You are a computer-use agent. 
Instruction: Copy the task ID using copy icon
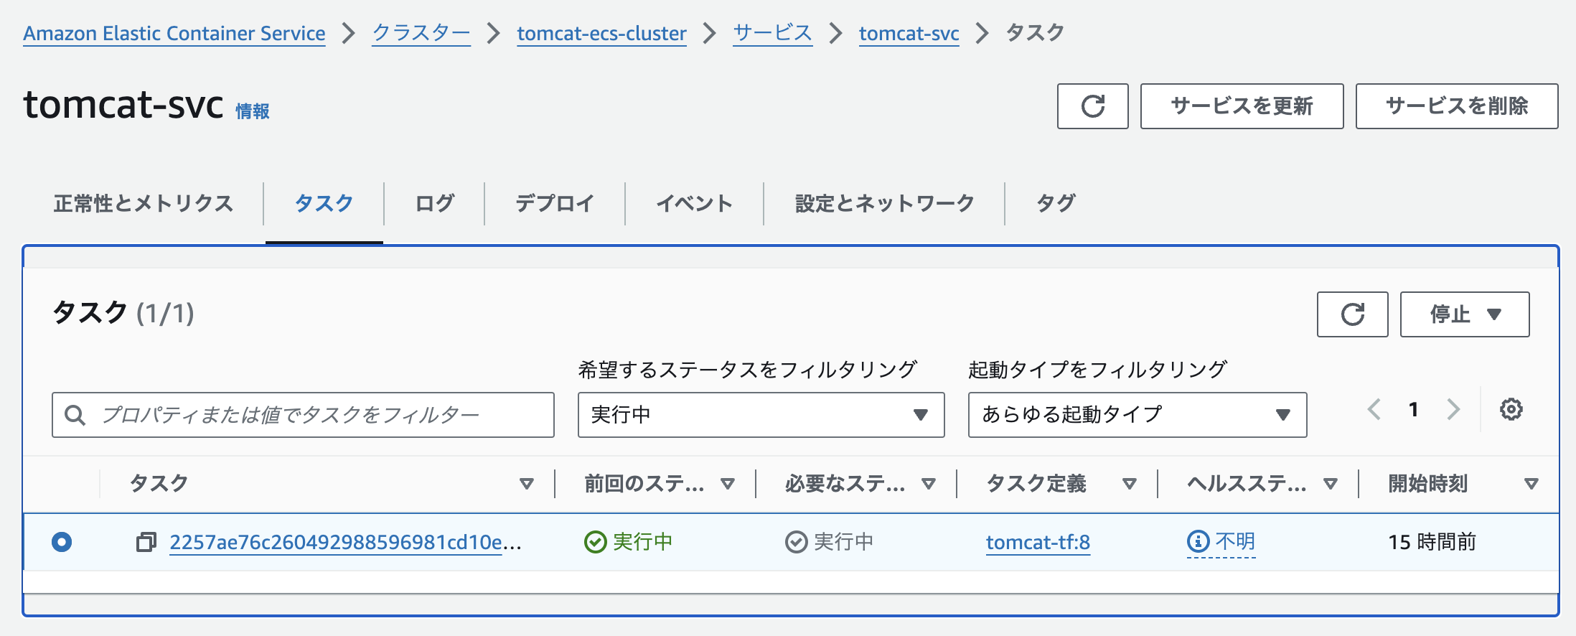[147, 542]
